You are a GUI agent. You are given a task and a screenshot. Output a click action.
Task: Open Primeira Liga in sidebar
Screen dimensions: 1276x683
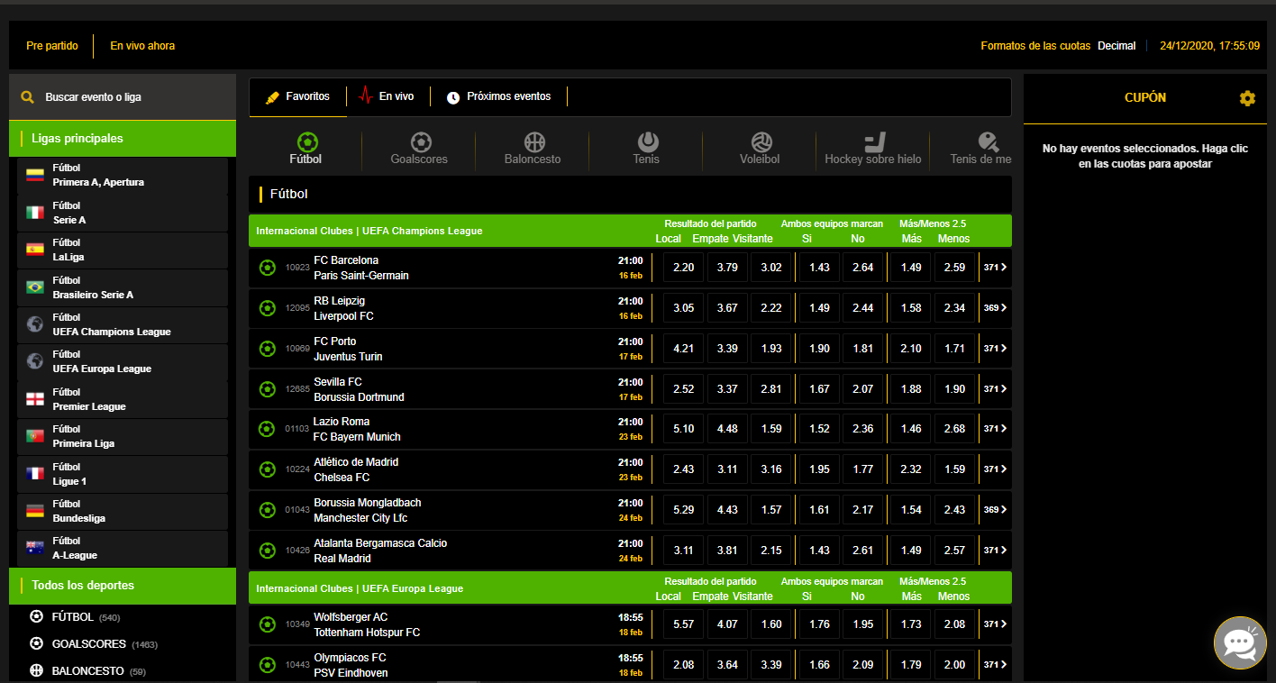123,436
